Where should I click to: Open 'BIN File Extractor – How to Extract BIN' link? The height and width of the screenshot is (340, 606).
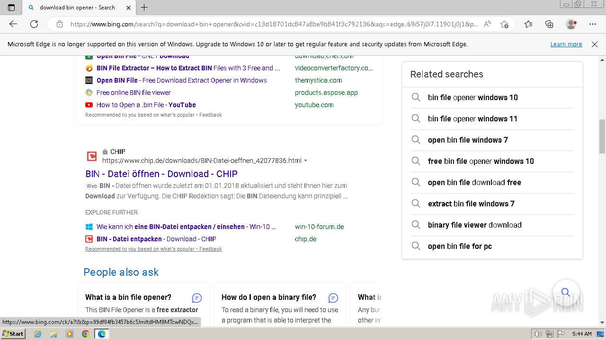[188, 68]
